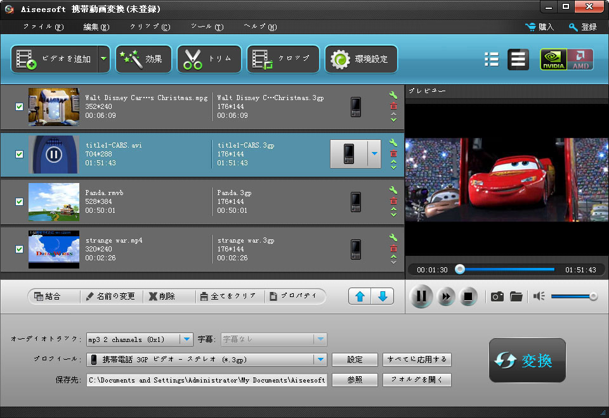This screenshot has width=609, height=418.
Task: Uncheck the Walt Disney Cars Christmas checkbox
Action: click(19, 106)
